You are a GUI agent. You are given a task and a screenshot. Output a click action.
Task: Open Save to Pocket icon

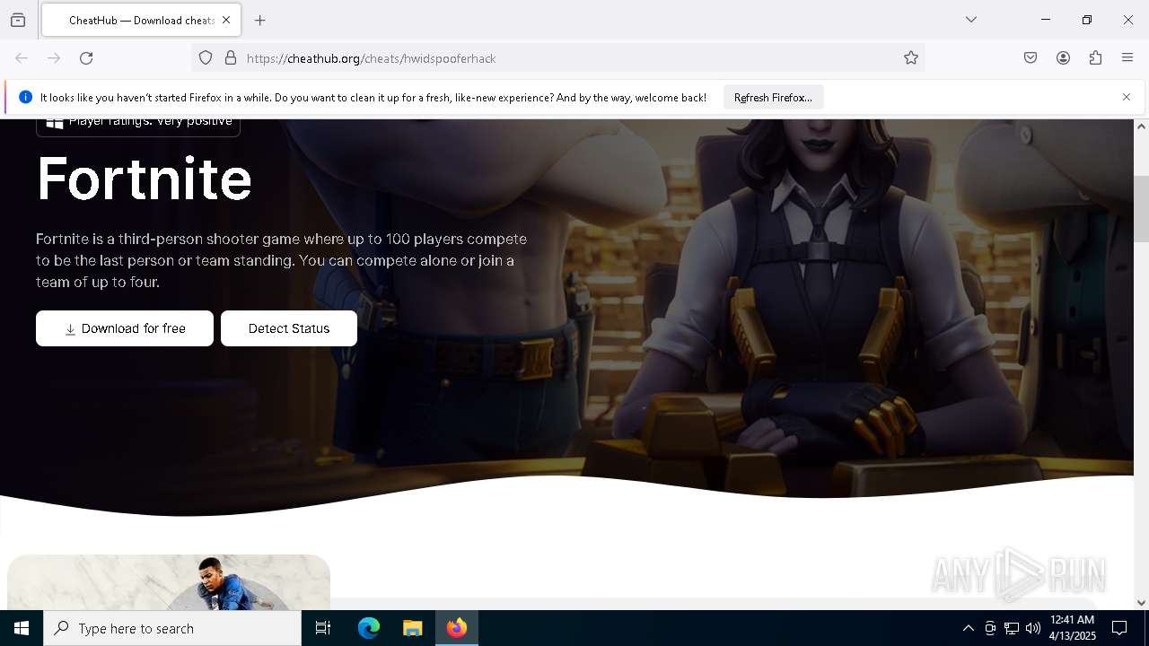[x=1031, y=58]
